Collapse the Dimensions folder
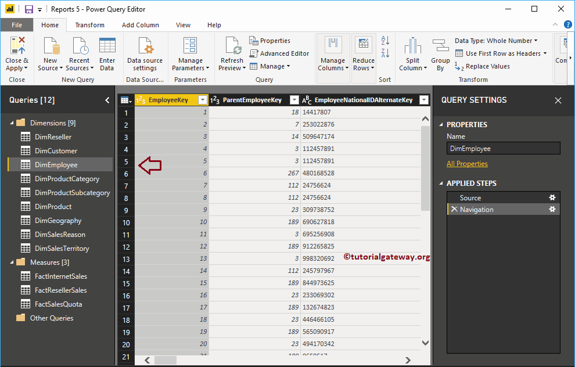 click(x=12, y=123)
